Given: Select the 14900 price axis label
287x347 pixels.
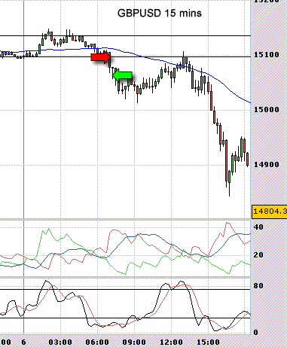Looking at the screenshot, I should 267,165.
